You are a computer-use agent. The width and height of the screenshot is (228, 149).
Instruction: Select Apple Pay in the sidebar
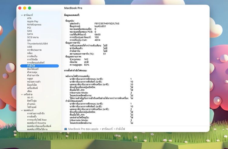pos(33,22)
